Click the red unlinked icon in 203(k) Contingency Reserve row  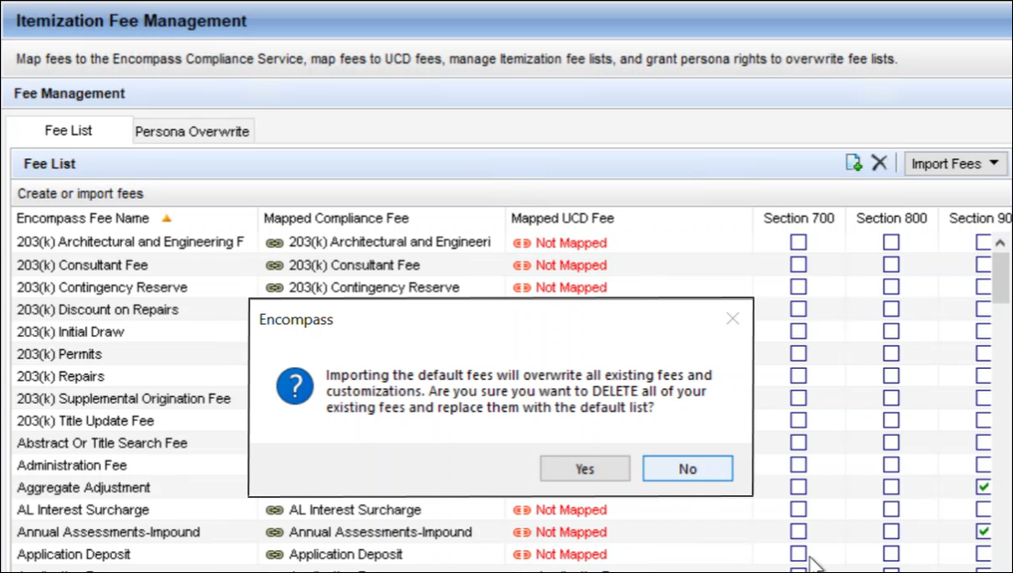click(x=522, y=287)
